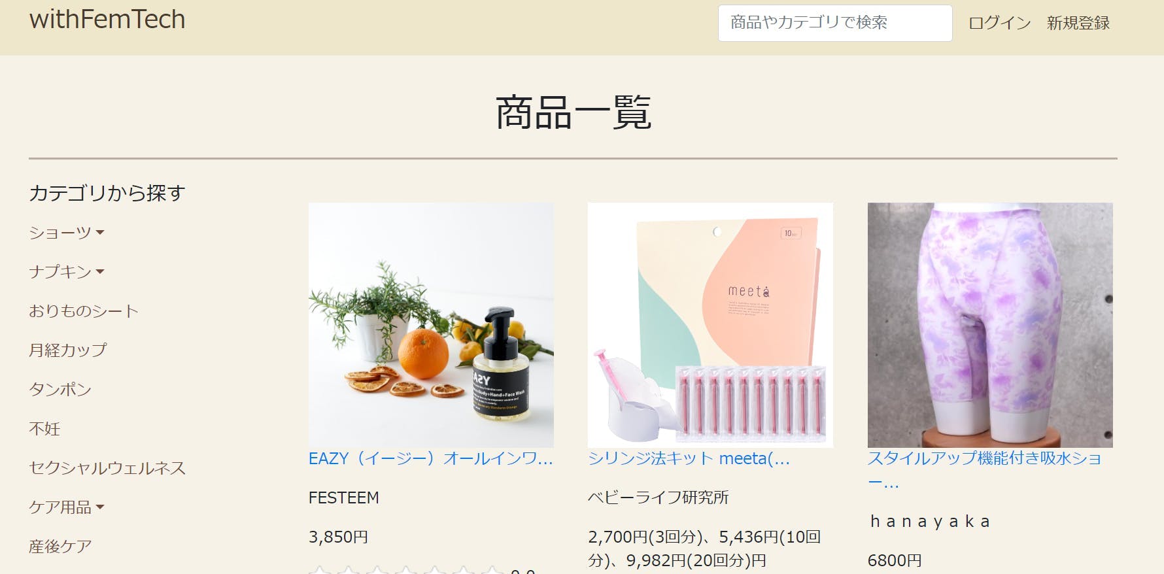The height and width of the screenshot is (574, 1164).
Task: Click the star rating under EAZY
Action: tap(407, 570)
